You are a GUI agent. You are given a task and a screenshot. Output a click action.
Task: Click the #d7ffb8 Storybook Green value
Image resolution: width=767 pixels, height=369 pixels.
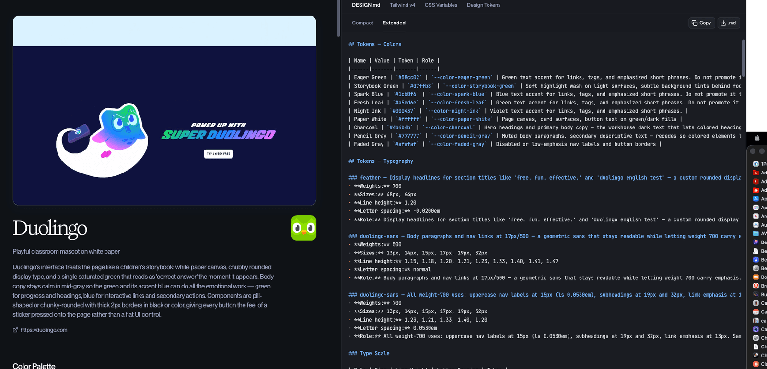tap(420, 86)
